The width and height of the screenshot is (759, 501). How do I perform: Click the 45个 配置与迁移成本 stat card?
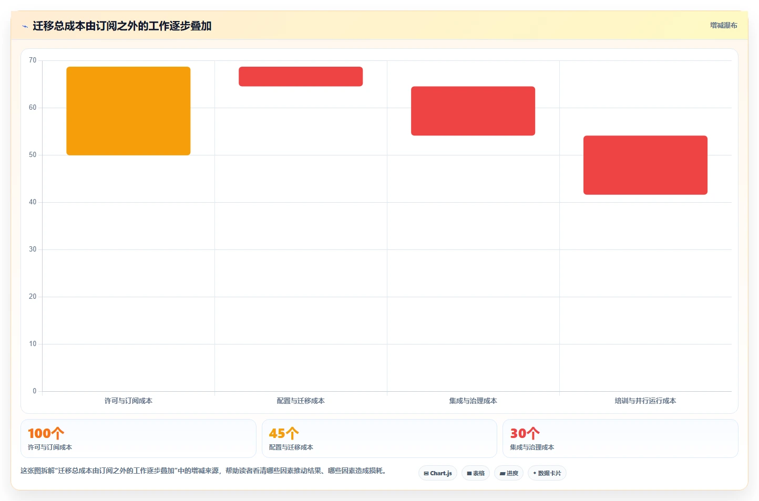tap(379, 439)
